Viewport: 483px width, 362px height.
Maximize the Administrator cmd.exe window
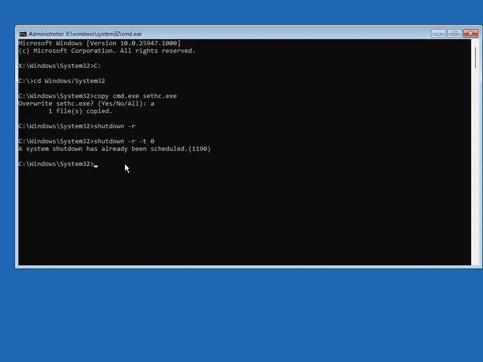[454, 33]
